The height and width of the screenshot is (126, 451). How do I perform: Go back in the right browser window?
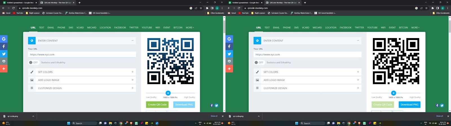[229, 8]
